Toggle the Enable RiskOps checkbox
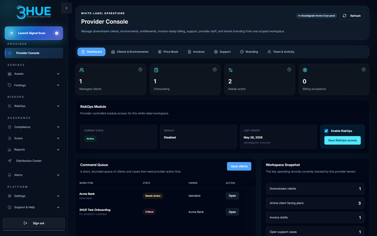Image resolution: width=377 pixels, height=236 pixels. pyautogui.click(x=326, y=131)
